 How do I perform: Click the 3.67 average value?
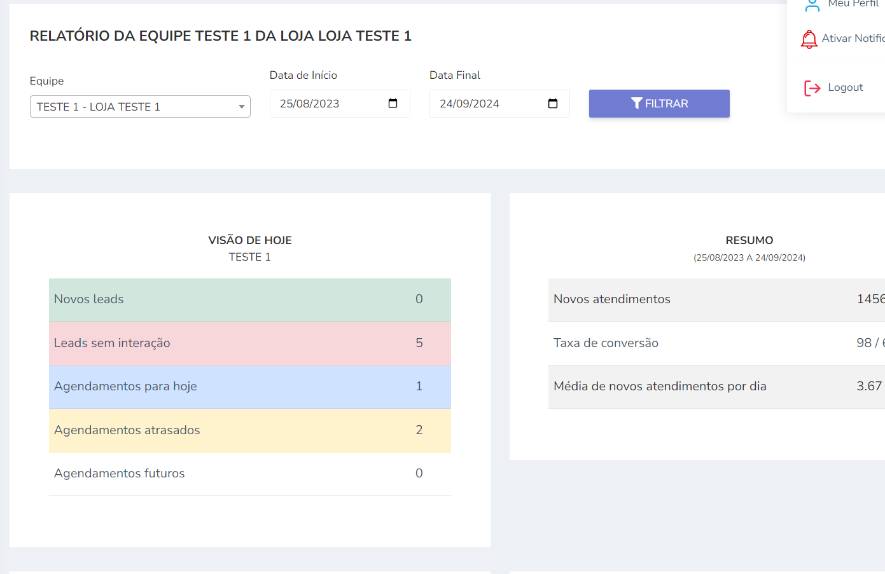[x=869, y=386]
